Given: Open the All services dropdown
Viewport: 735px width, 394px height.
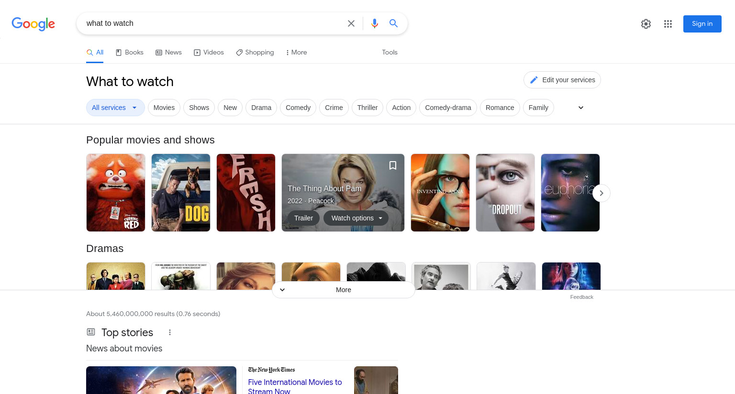Looking at the screenshot, I should click(114, 108).
